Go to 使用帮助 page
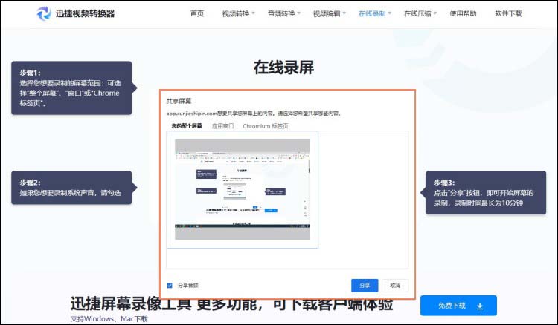This screenshot has width=558, height=325. [463, 13]
